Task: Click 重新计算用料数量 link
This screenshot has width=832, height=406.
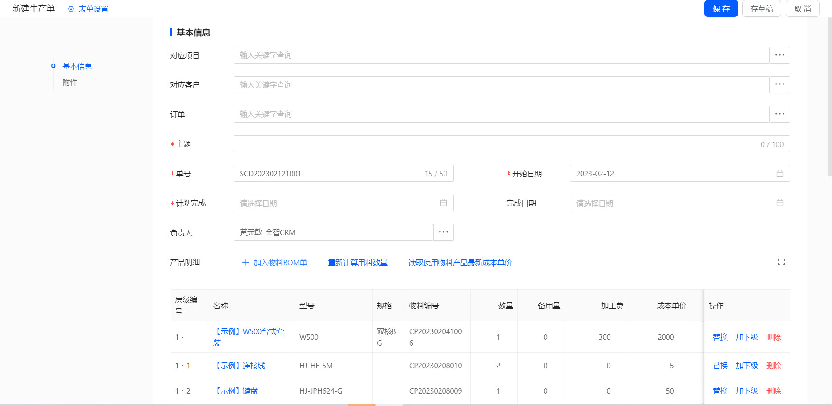Action: pyautogui.click(x=358, y=263)
